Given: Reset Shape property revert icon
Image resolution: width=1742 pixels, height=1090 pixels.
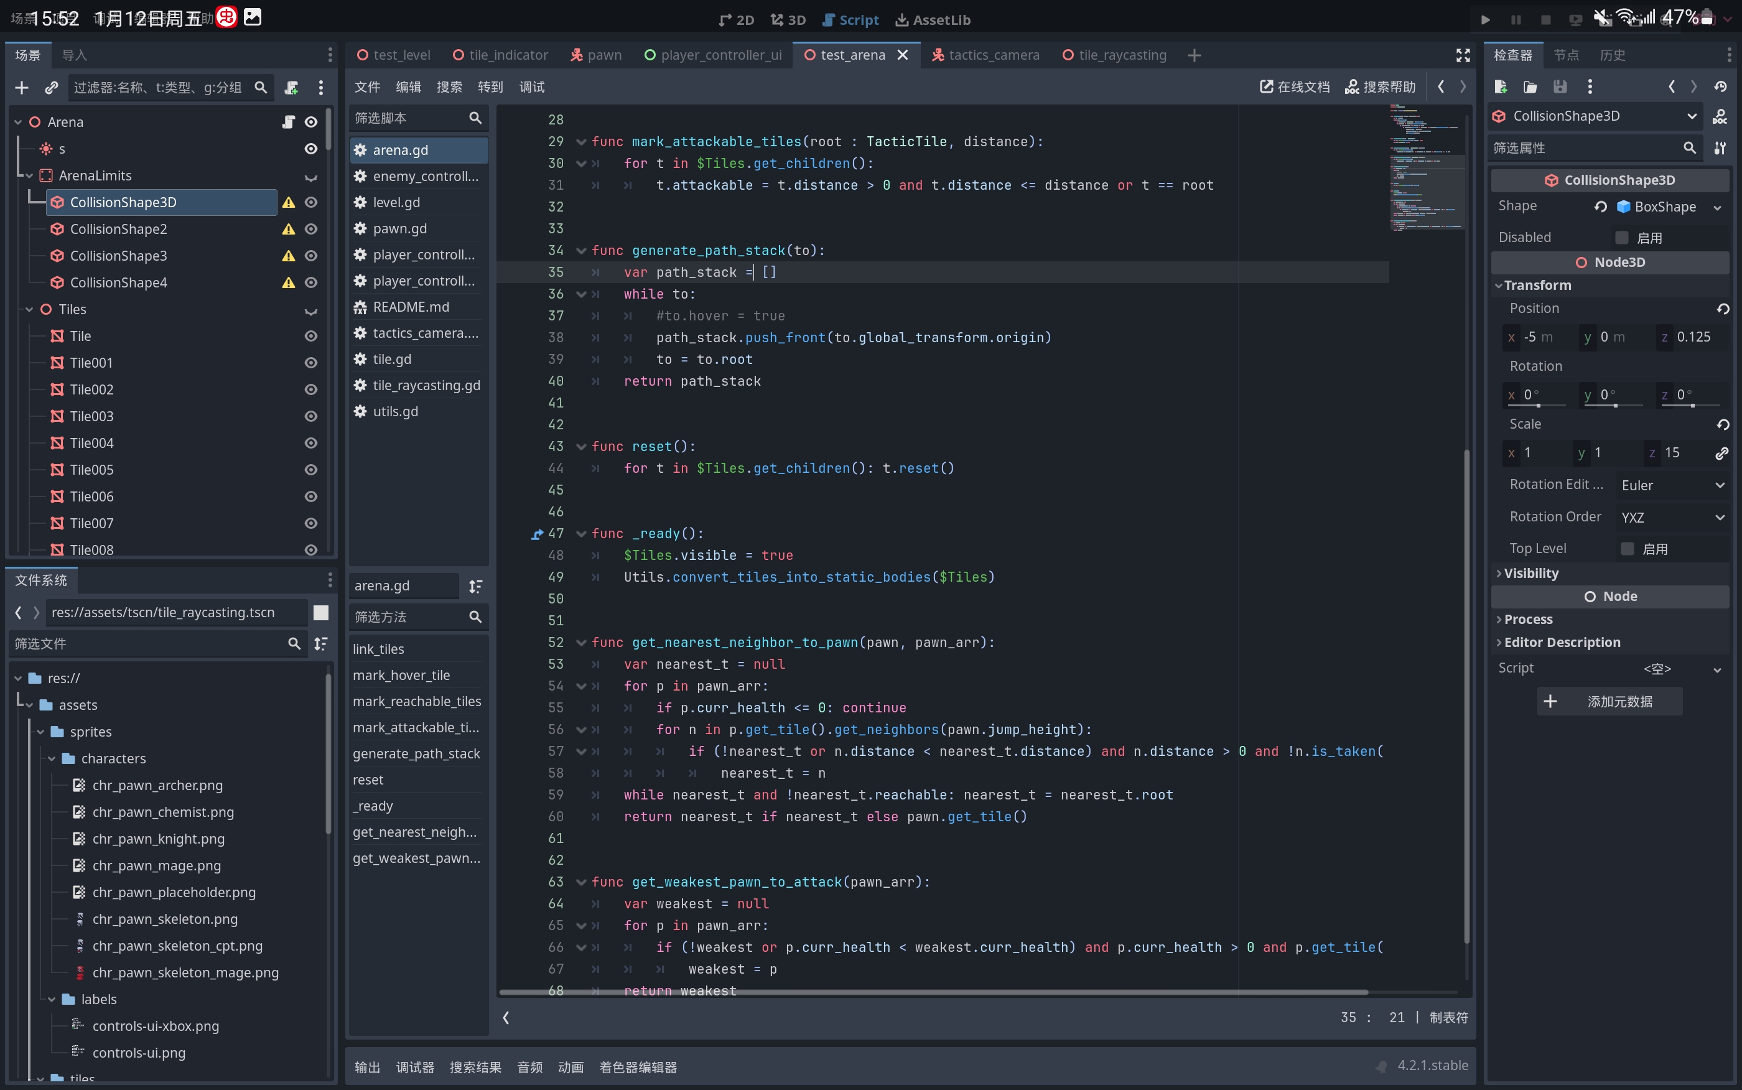Looking at the screenshot, I should [x=1600, y=207].
